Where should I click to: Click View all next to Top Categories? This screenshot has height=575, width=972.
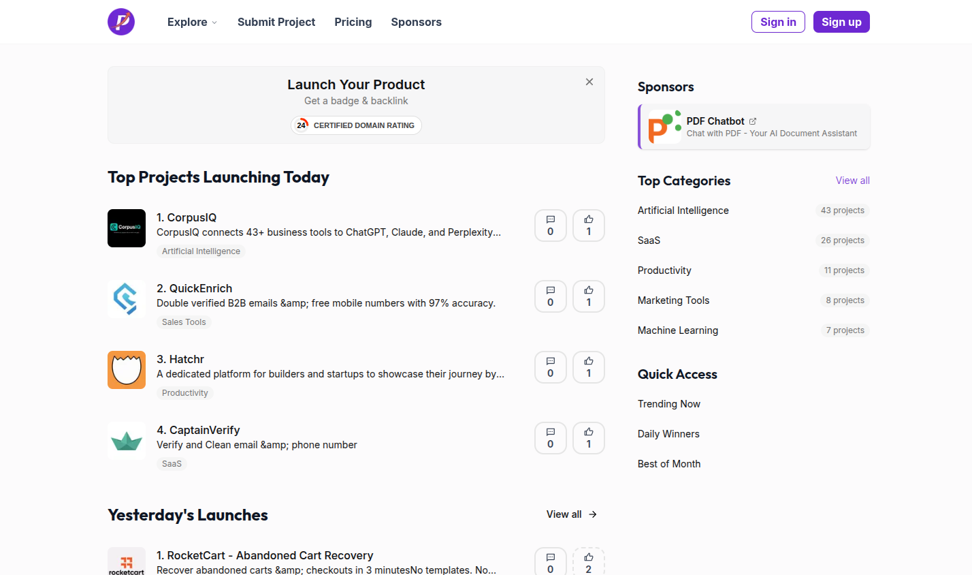point(853,181)
